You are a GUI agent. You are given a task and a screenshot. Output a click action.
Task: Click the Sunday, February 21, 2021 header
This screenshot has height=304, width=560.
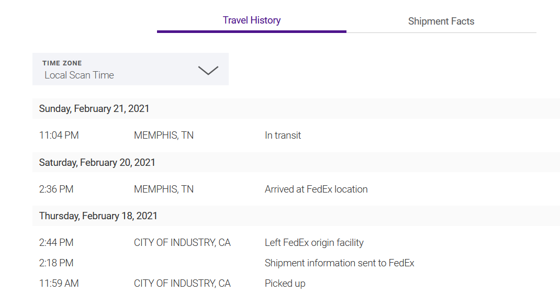pyautogui.click(x=94, y=108)
